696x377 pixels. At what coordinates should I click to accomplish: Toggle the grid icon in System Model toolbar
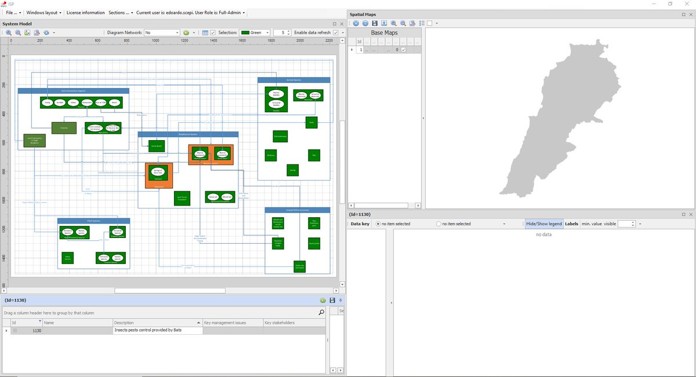[205, 32]
